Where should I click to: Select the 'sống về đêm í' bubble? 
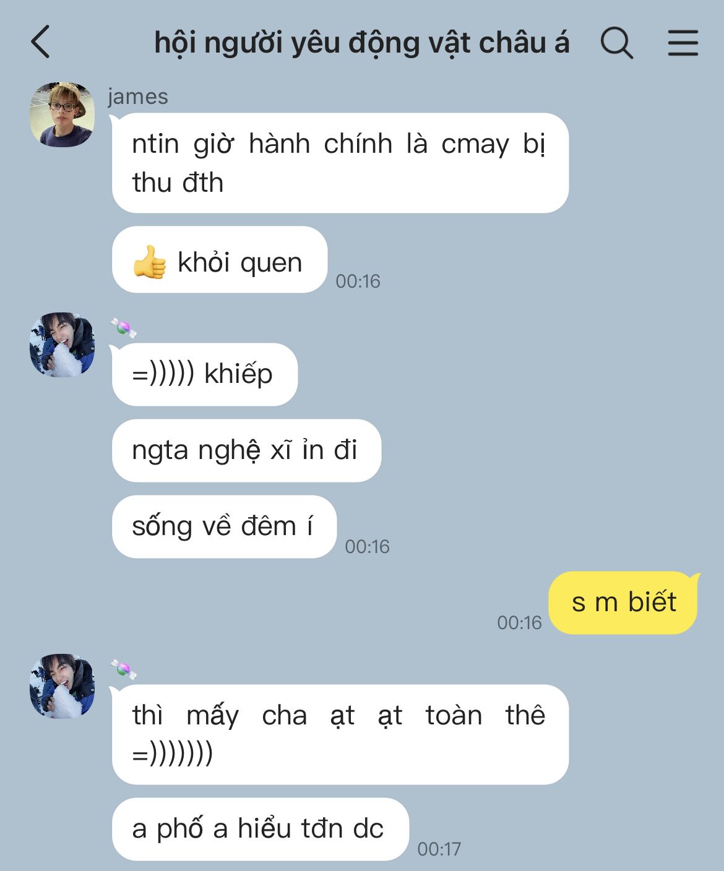(224, 526)
